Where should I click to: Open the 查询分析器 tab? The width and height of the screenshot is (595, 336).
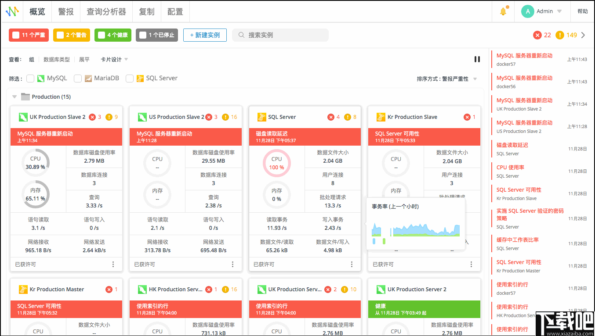click(x=105, y=11)
